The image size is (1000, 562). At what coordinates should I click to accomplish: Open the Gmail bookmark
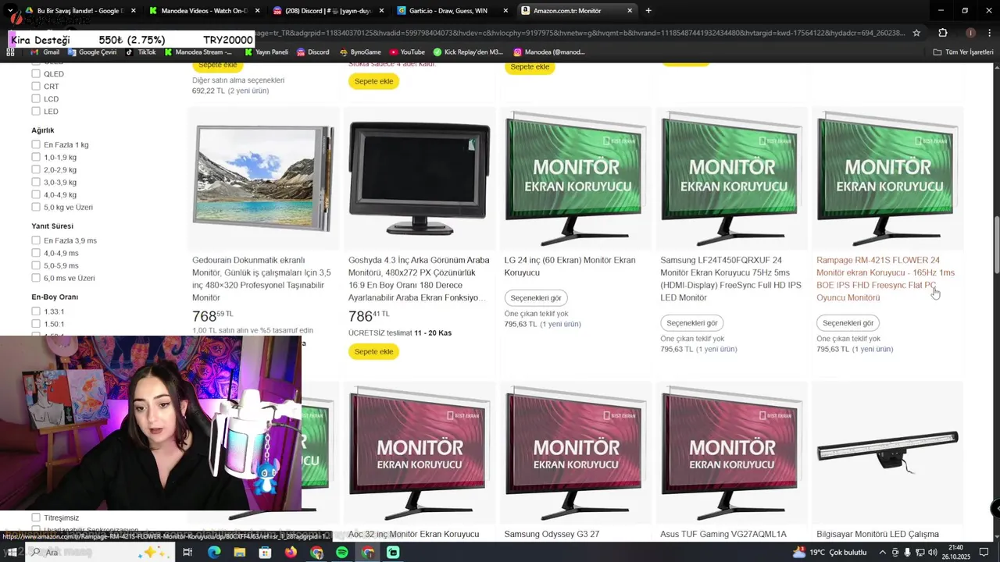[x=45, y=52]
